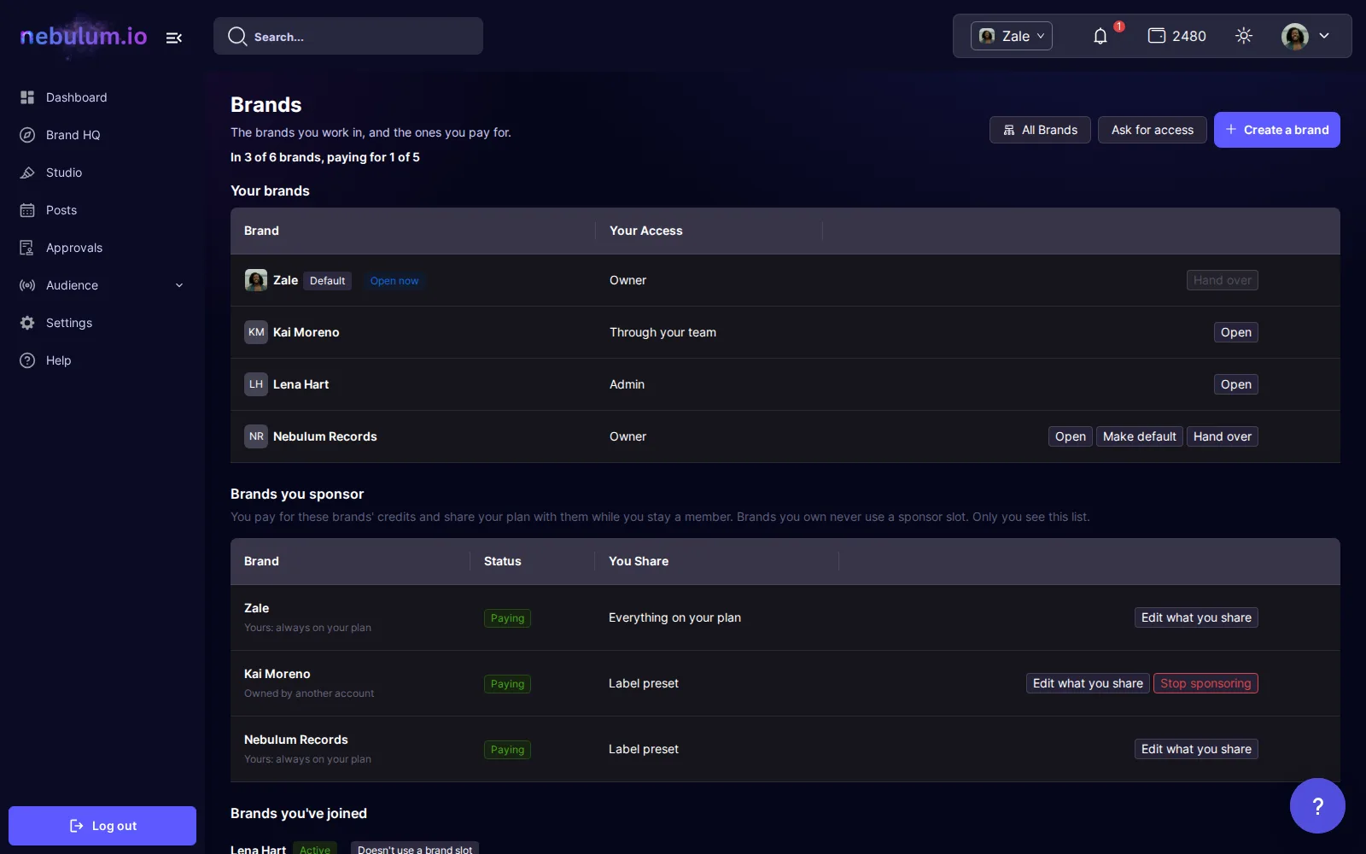Image resolution: width=1366 pixels, height=854 pixels.
Task: Stop sponsoring Kai Moreno
Action: [1205, 683]
